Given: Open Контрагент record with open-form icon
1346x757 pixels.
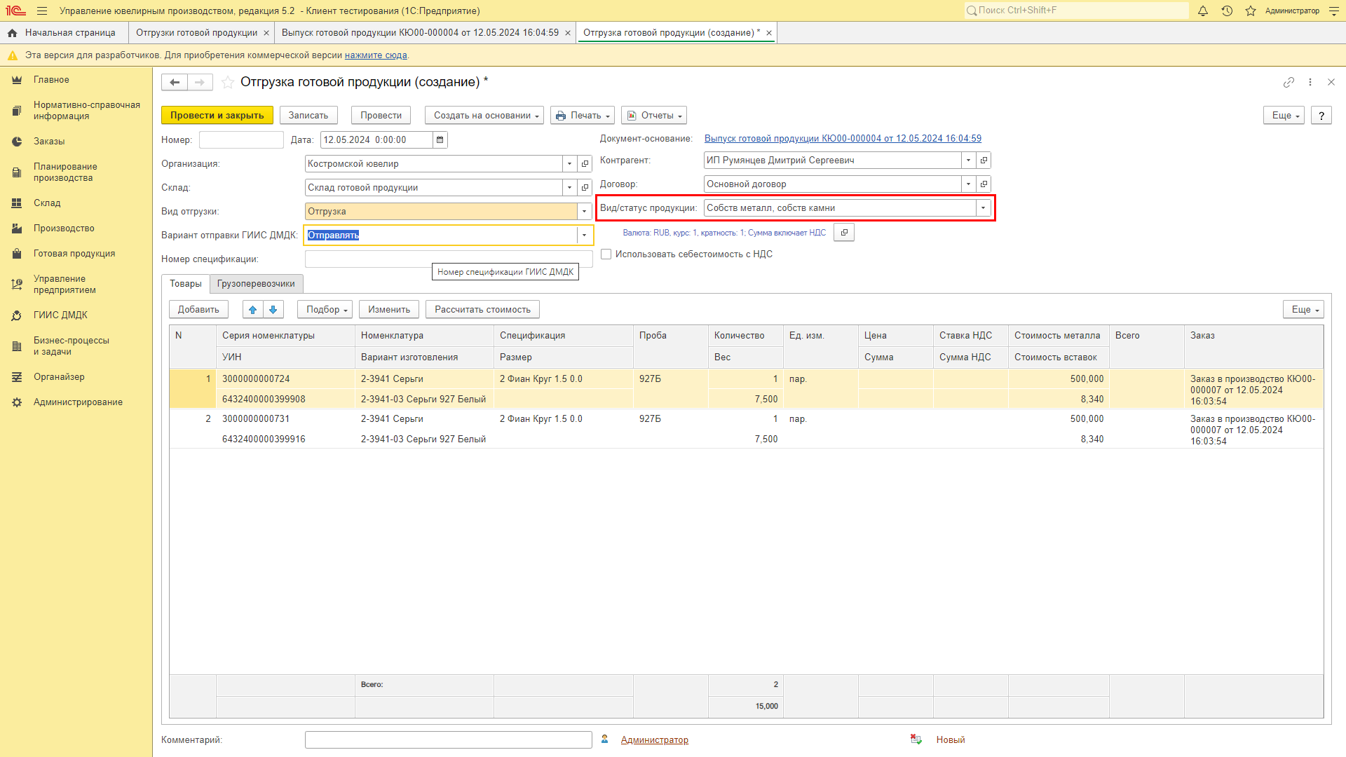Looking at the screenshot, I should [x=984, y=161].
